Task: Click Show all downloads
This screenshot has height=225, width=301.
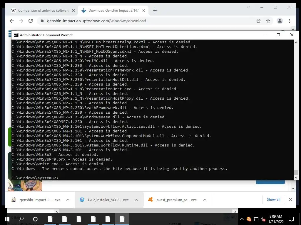Action: [x=274, y=200]
